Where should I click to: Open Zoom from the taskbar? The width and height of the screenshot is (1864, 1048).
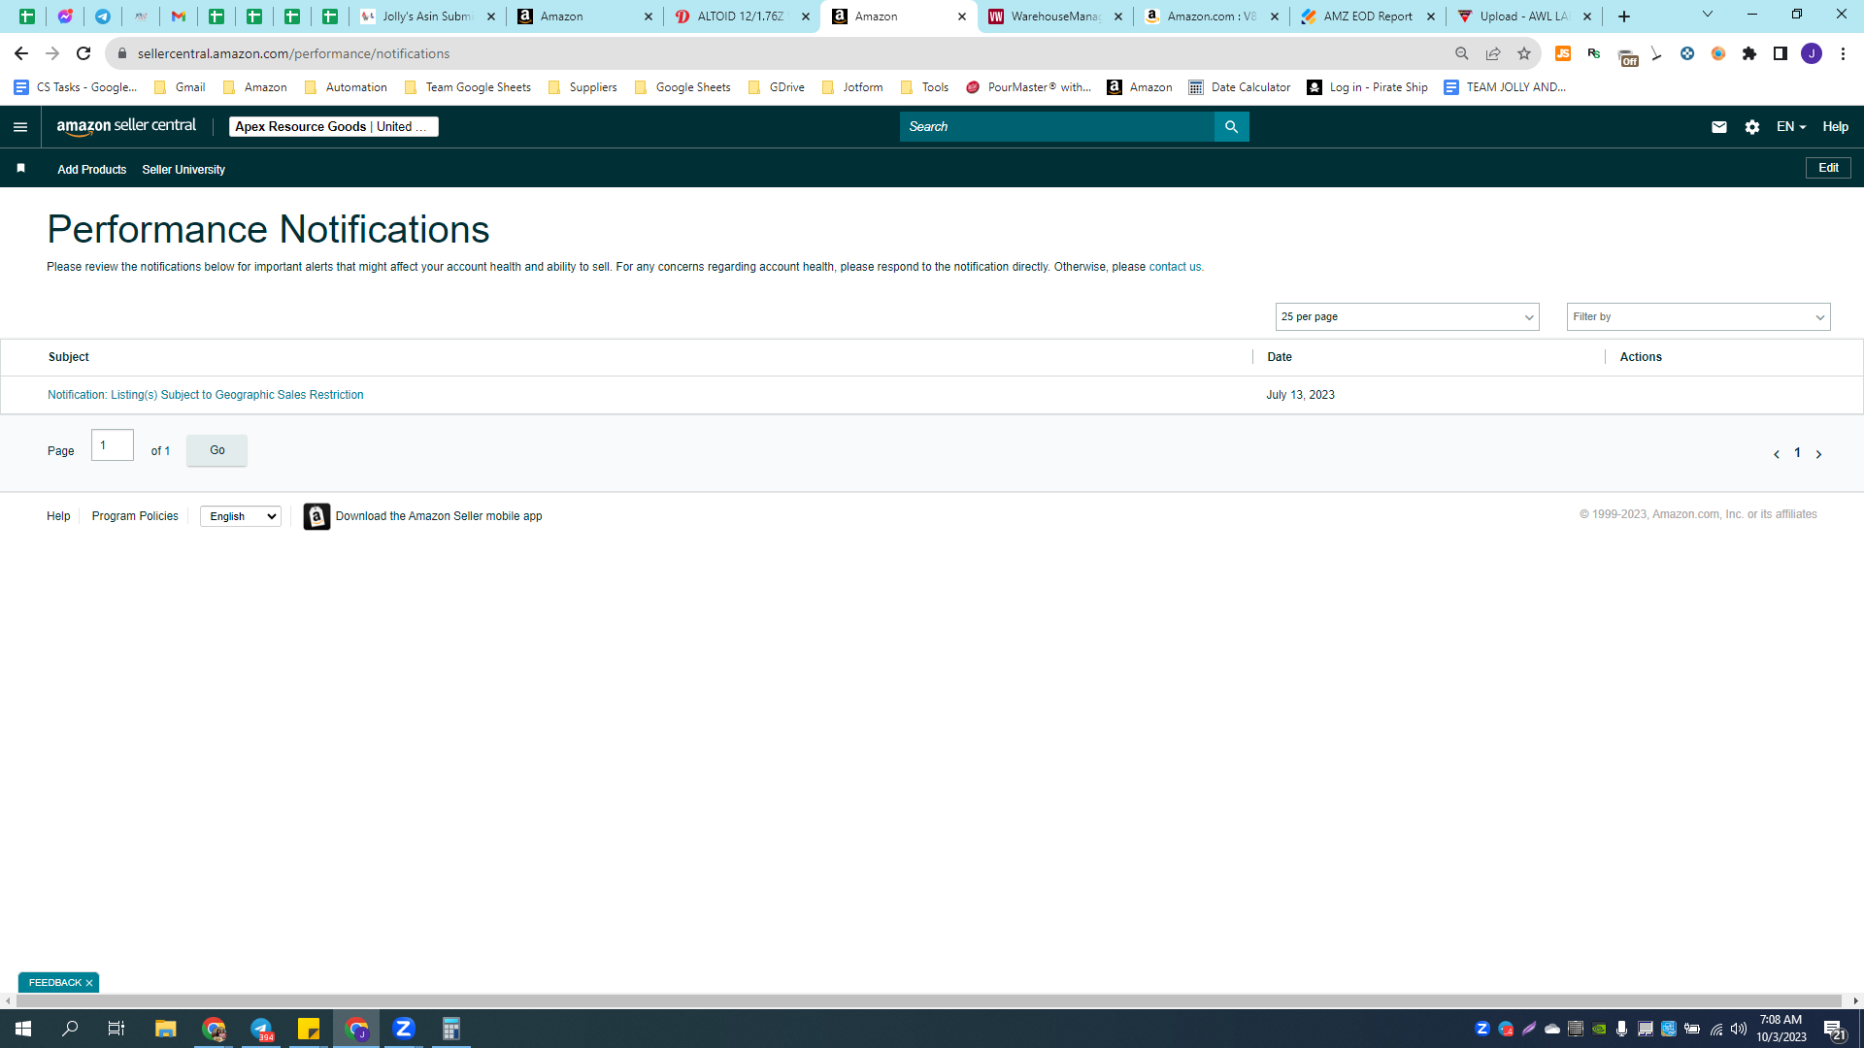click(x=404, y=1029)
